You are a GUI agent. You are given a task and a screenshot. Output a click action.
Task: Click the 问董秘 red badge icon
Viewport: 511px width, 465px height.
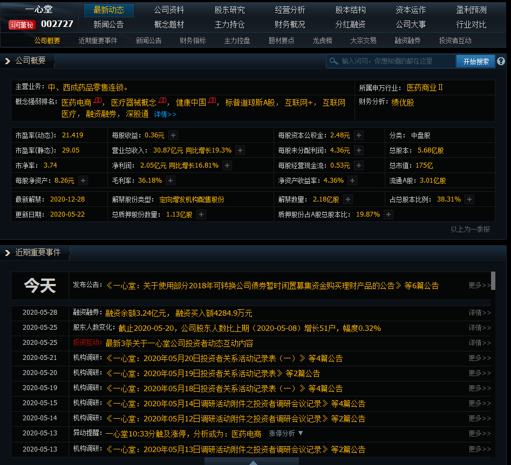tap(22, 25)
